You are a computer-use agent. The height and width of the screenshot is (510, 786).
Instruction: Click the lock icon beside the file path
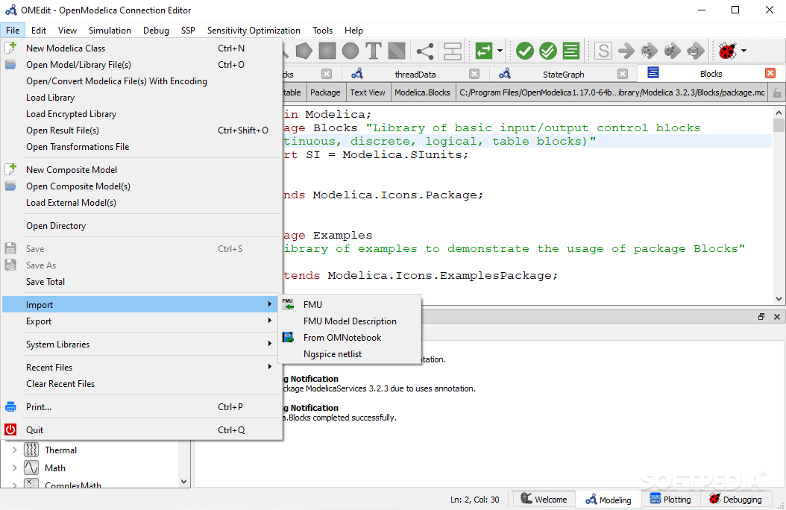tap(777, 92)
